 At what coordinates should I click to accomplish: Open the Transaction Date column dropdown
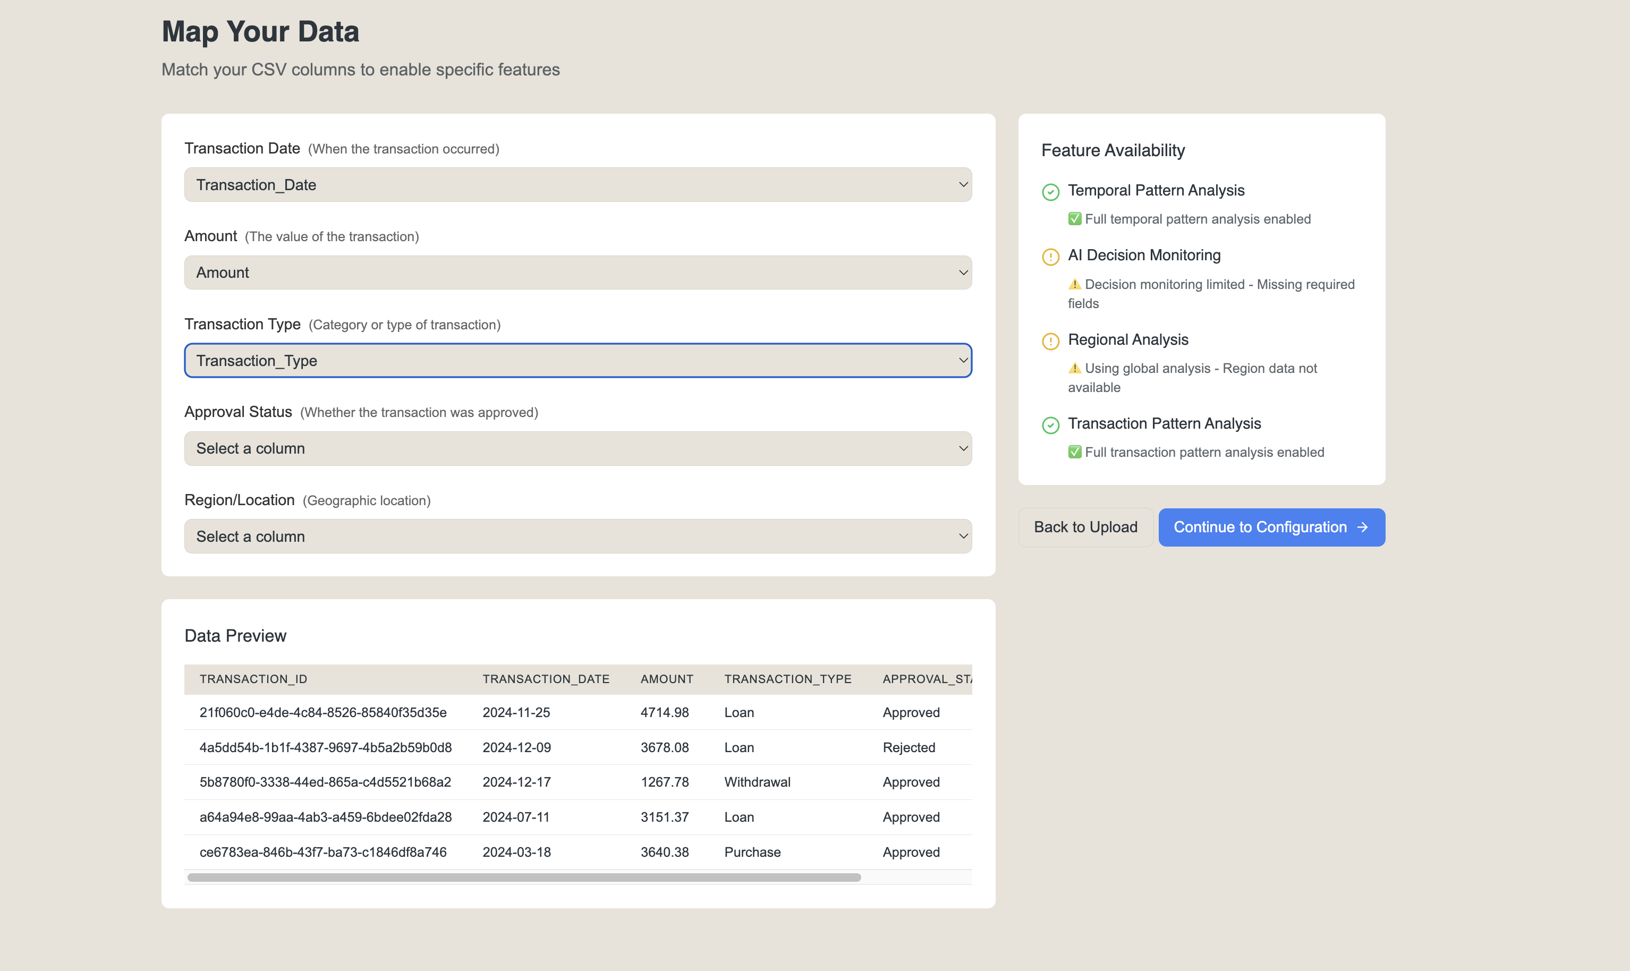point(578,184)
